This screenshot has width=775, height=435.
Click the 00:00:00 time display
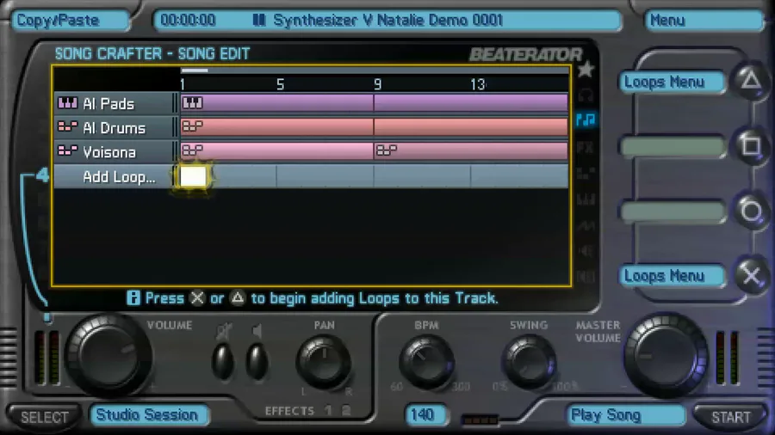(188, 21)
